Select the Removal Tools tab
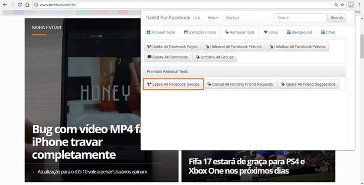 coord(240,32)
